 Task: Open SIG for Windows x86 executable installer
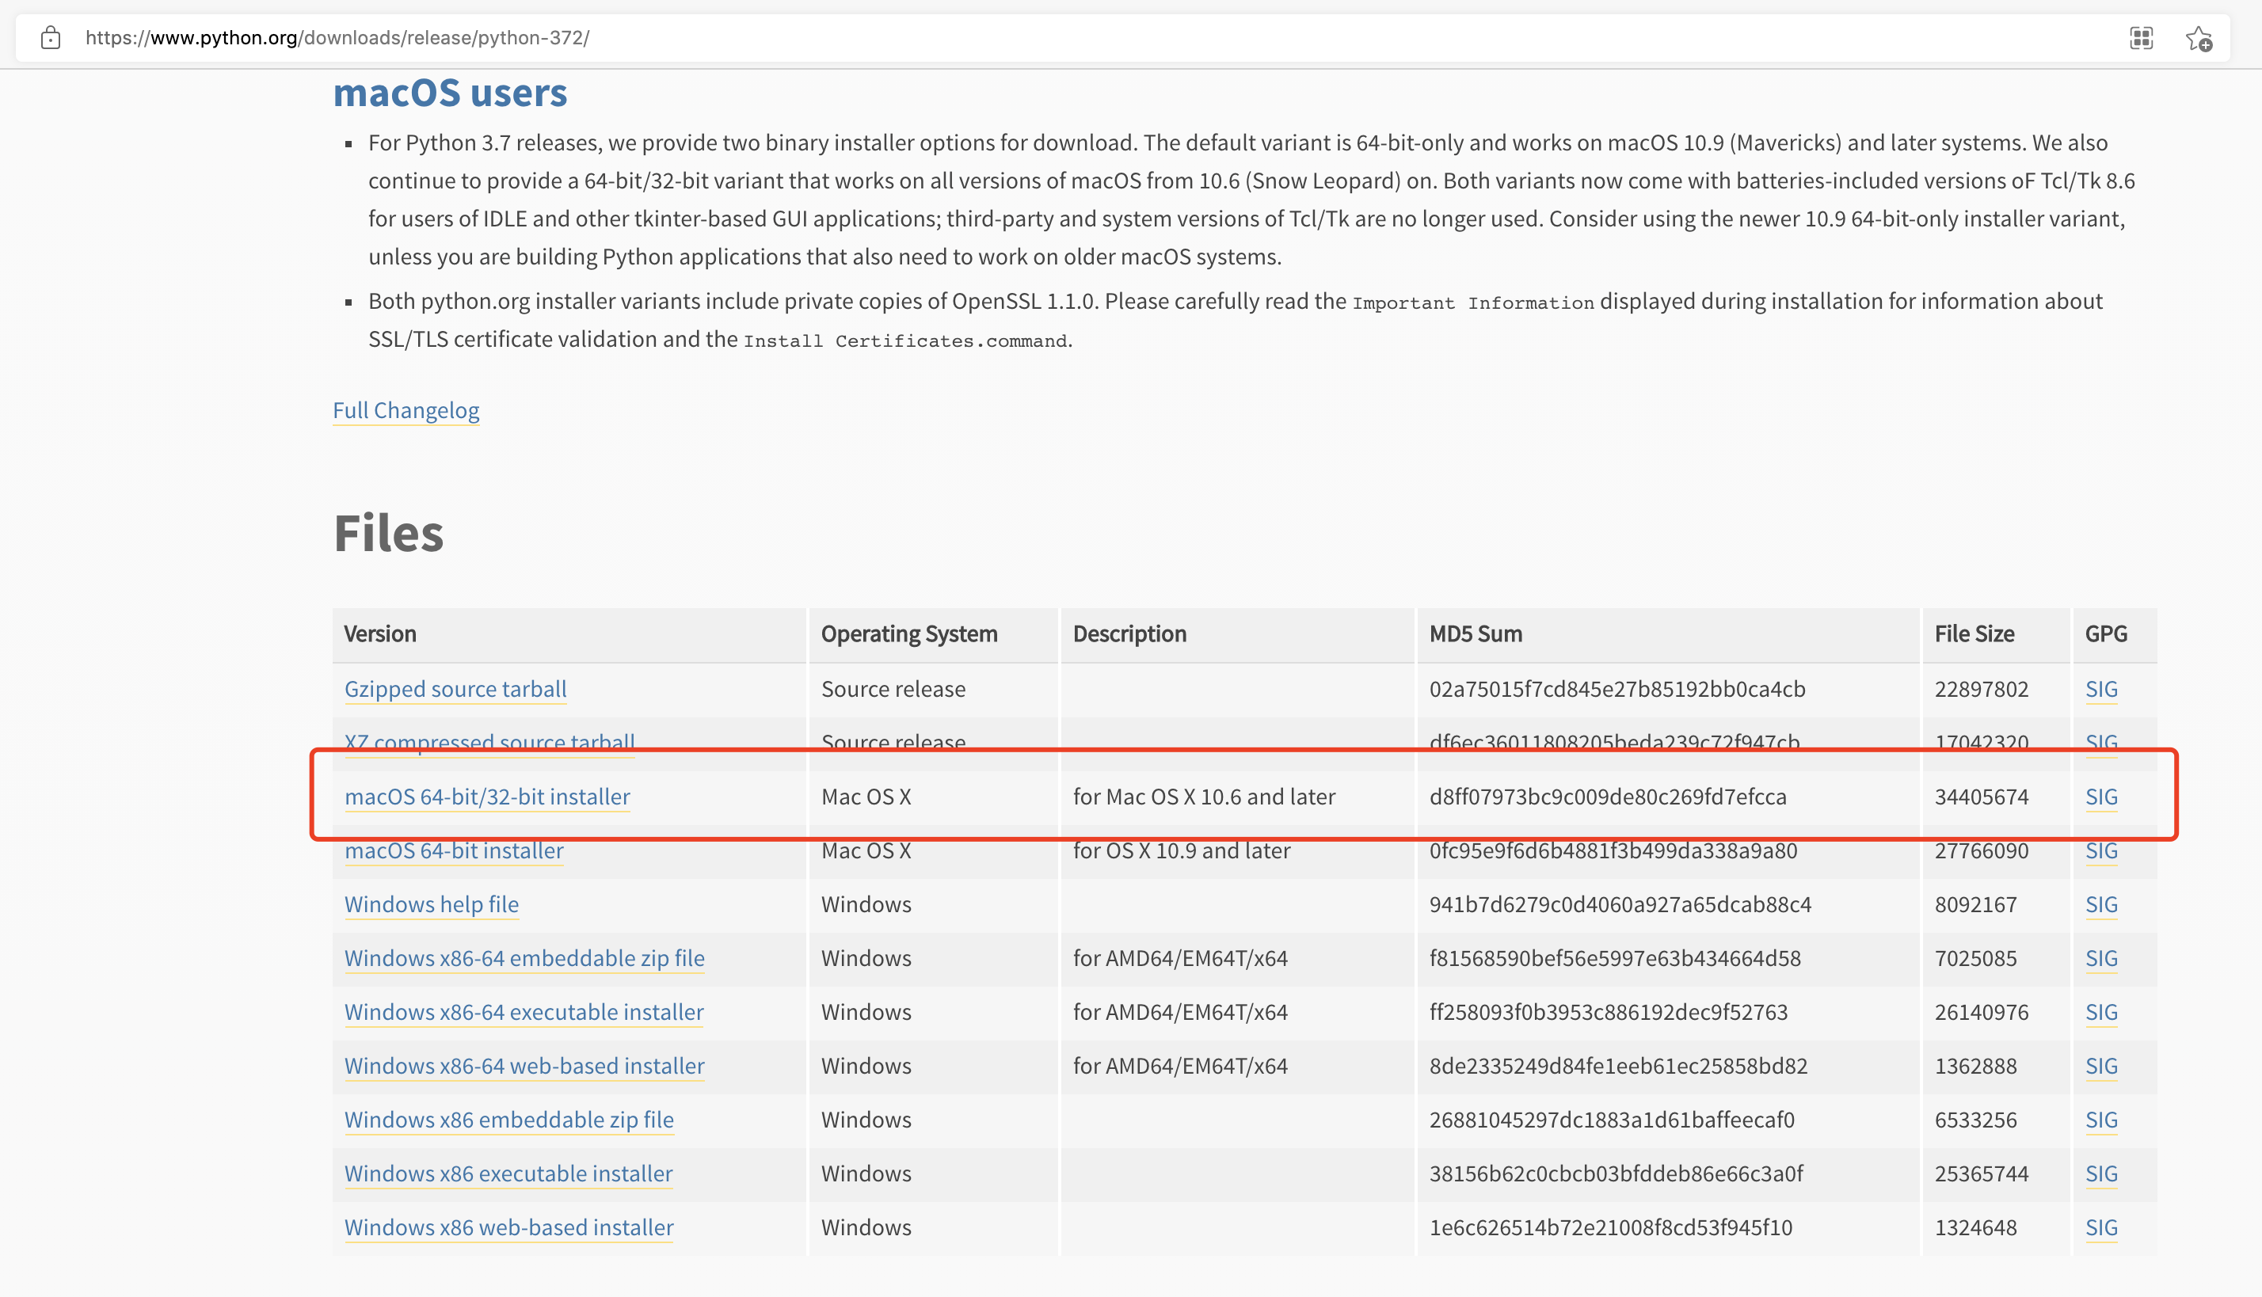tap(2100, 1173)
